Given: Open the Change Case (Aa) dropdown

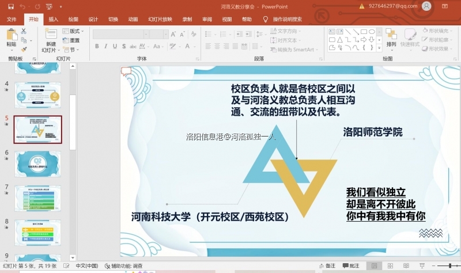Looking at the screenshot, I should pyautogui.click(x=158, y=46).
